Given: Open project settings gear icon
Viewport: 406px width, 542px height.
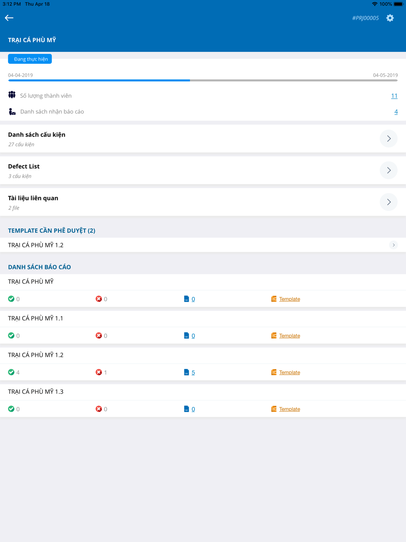Looking at the screenshot, I should pyautogui.click(x=390, y=18).
